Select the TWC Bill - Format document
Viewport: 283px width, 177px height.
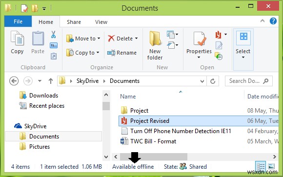pyautogui.click(x=148, y=141)
